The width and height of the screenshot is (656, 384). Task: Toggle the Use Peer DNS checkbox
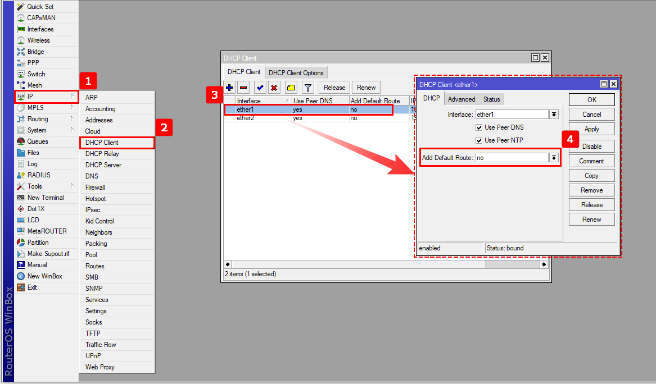(x=479, y=127)
